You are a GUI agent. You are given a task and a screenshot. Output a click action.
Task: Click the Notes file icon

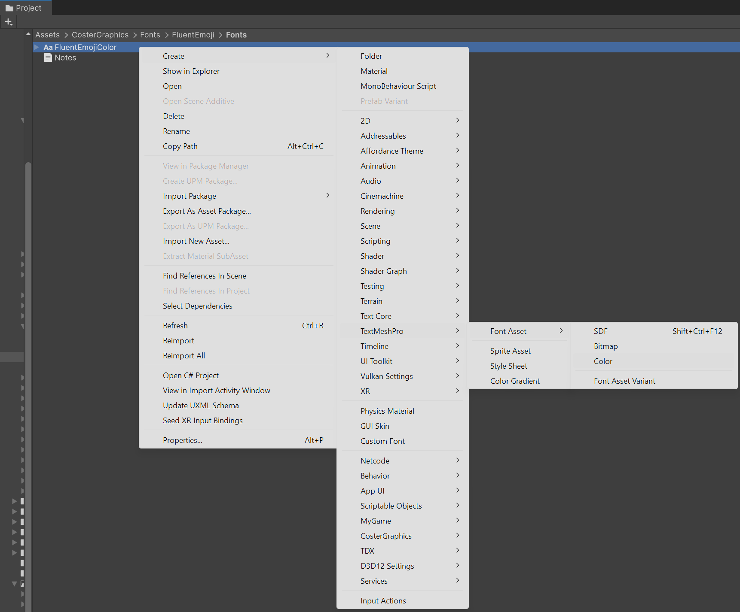point(48,58)
